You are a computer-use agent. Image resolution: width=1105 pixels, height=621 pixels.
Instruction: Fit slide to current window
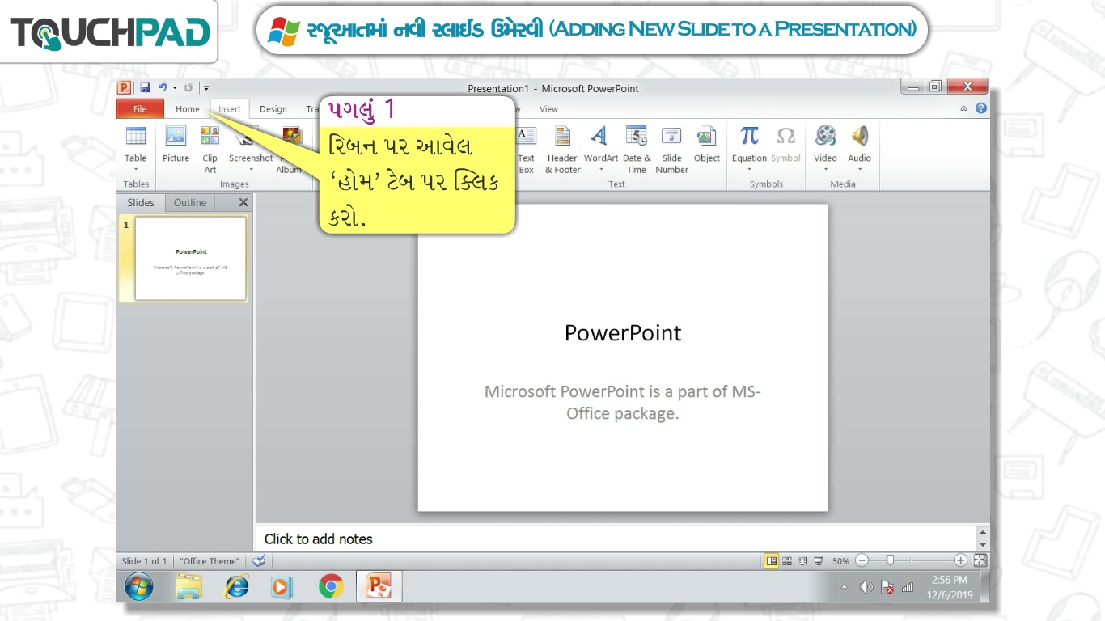(x=980, y=560)
